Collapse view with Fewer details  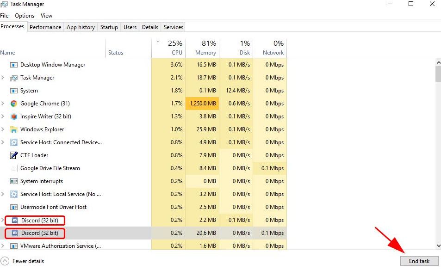coord(23,261)
